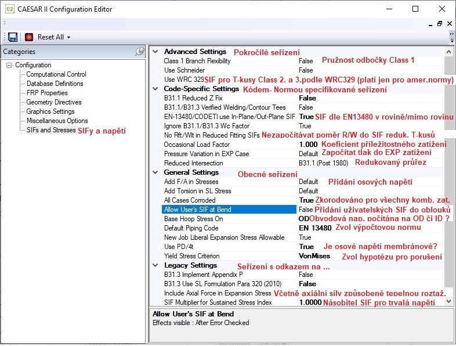
Task: Click the C2 application icon in title bar
Action: [10, 9]
